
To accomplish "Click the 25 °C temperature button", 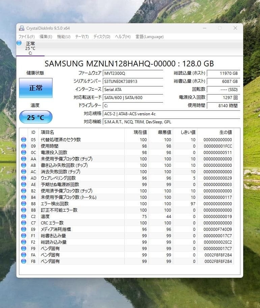I will 36,117.
